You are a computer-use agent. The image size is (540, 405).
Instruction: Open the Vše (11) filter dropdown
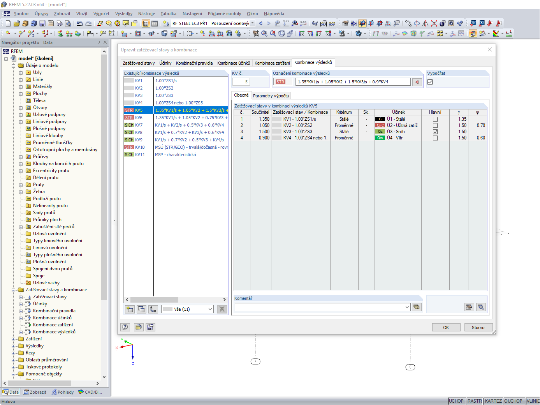click(x=210, y=309)
